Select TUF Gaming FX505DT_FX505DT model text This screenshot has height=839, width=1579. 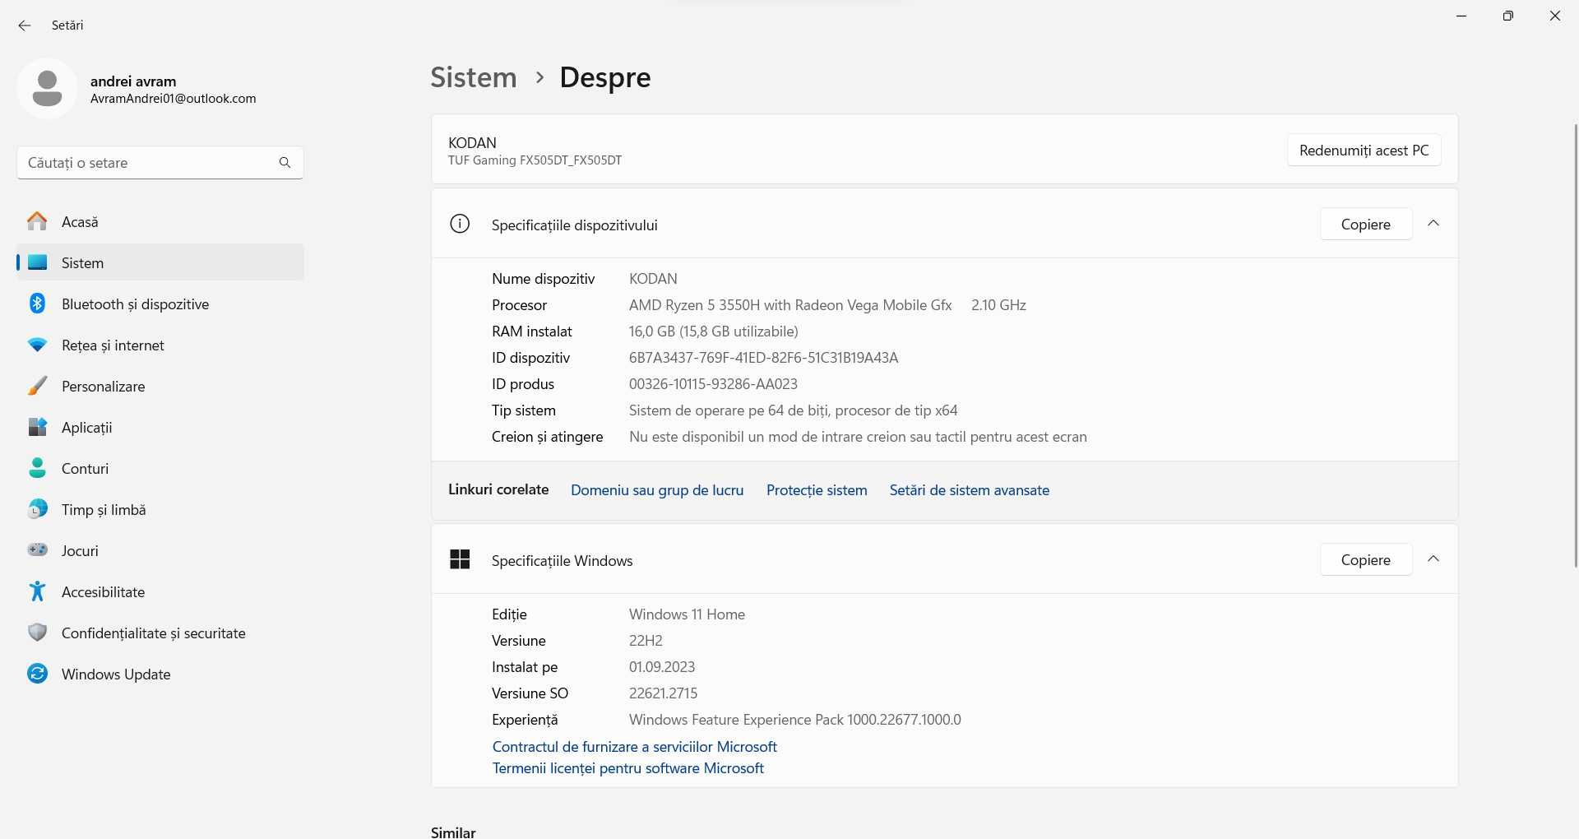click(x=535, y=160)
